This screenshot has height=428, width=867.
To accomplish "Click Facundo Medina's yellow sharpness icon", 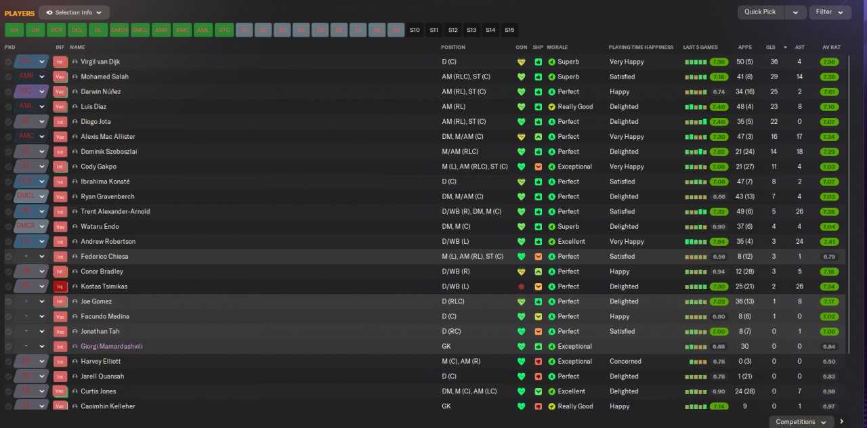I will coord(538,316).
